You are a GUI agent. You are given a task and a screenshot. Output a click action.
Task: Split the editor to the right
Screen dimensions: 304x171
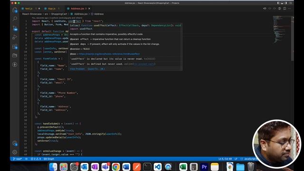[x=285, y=9]
